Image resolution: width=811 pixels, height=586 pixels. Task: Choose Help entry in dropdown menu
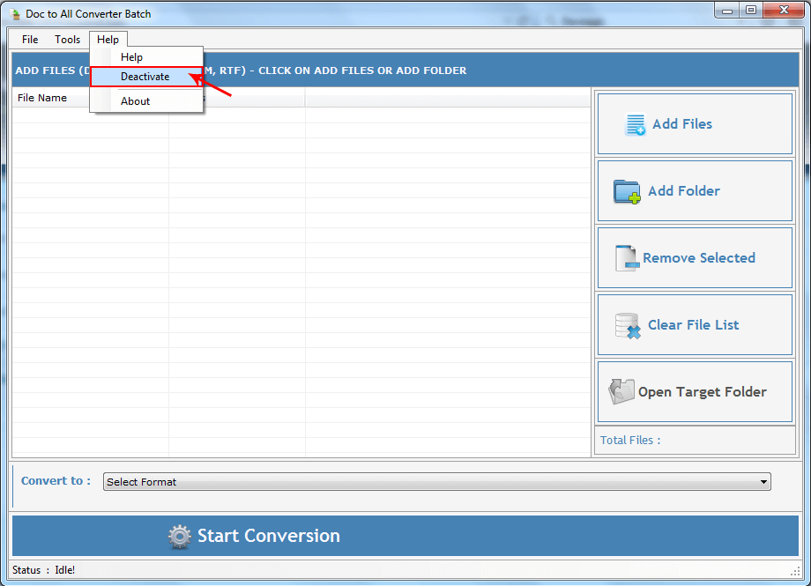pyautogui.click(x=146, y=57)
